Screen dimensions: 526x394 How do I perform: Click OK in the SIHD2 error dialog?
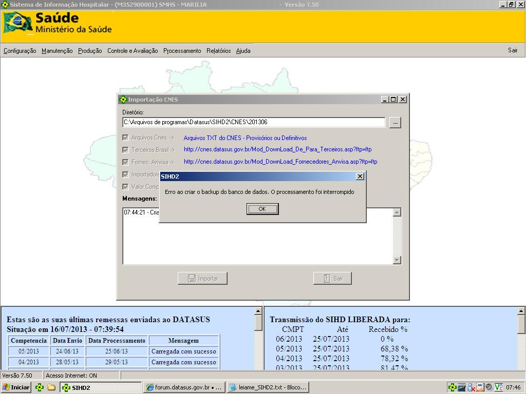tap(262, 209)
